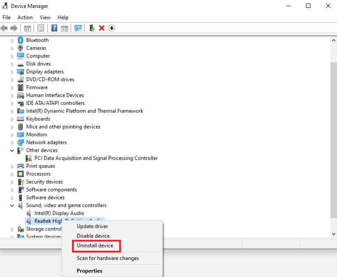Click the Back arrow toolbar icon
337x277 pixels.
pyautogui.click(x=4, y=28)
